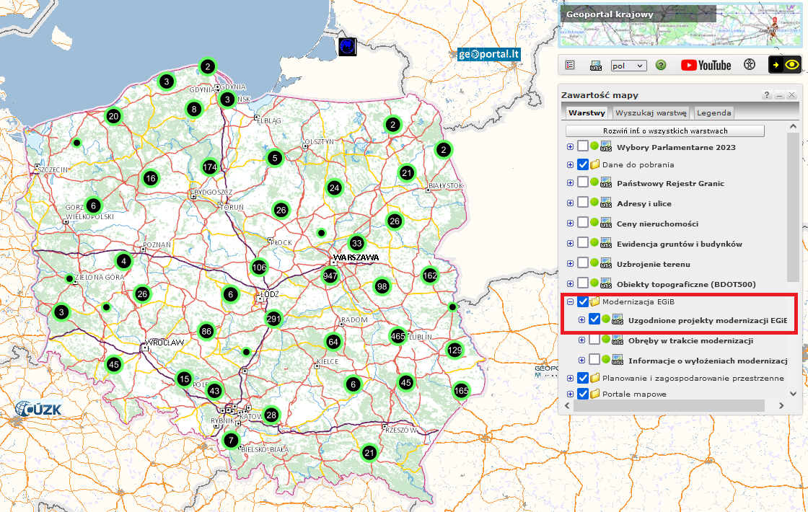
Task: Open the pol language dropdown
Action: [628, 66]
